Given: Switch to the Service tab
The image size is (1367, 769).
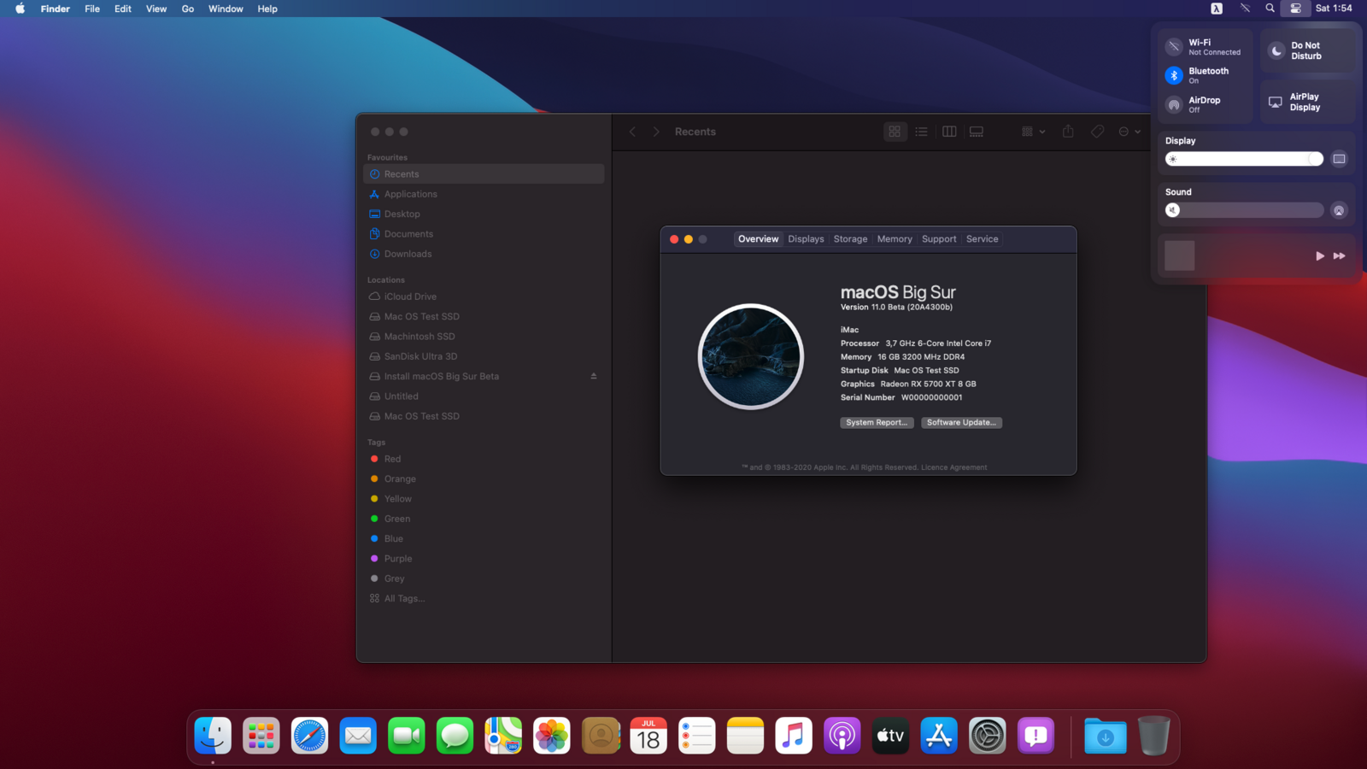Looking at the screenshot, I should [x=982, y=239].
